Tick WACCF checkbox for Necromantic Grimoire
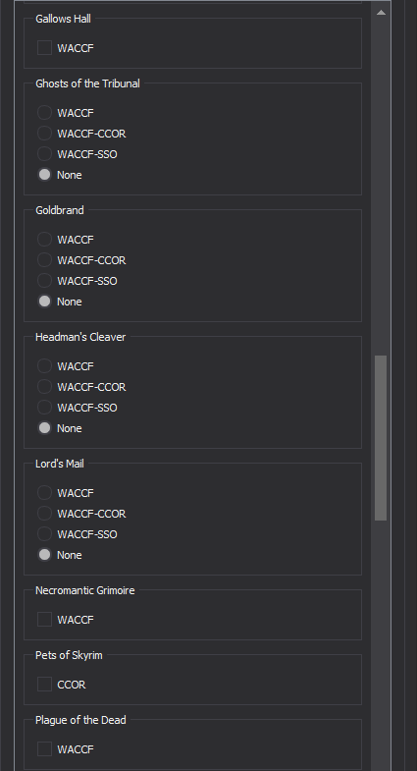This screenshot has width=417, height=771. coord(45,620)
